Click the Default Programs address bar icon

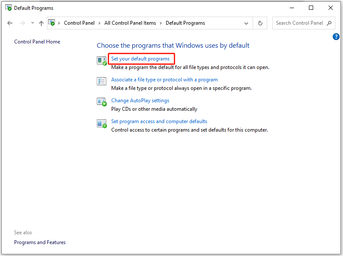pyautogui.click(x=52, y=23)
